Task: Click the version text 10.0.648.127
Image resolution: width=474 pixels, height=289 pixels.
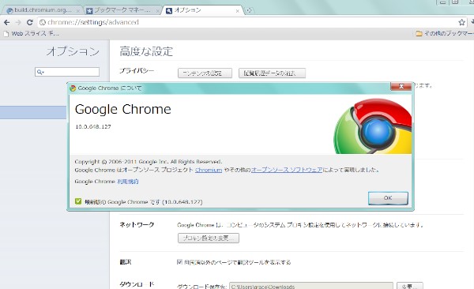Action: tap(93, 126)
